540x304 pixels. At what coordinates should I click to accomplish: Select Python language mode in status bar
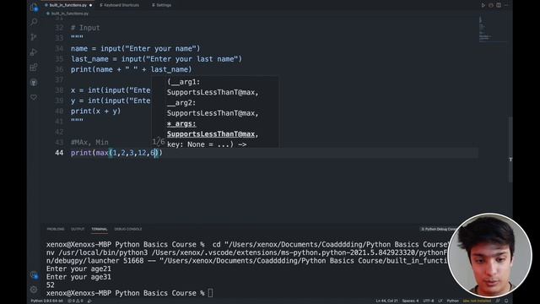coord(452,301)
